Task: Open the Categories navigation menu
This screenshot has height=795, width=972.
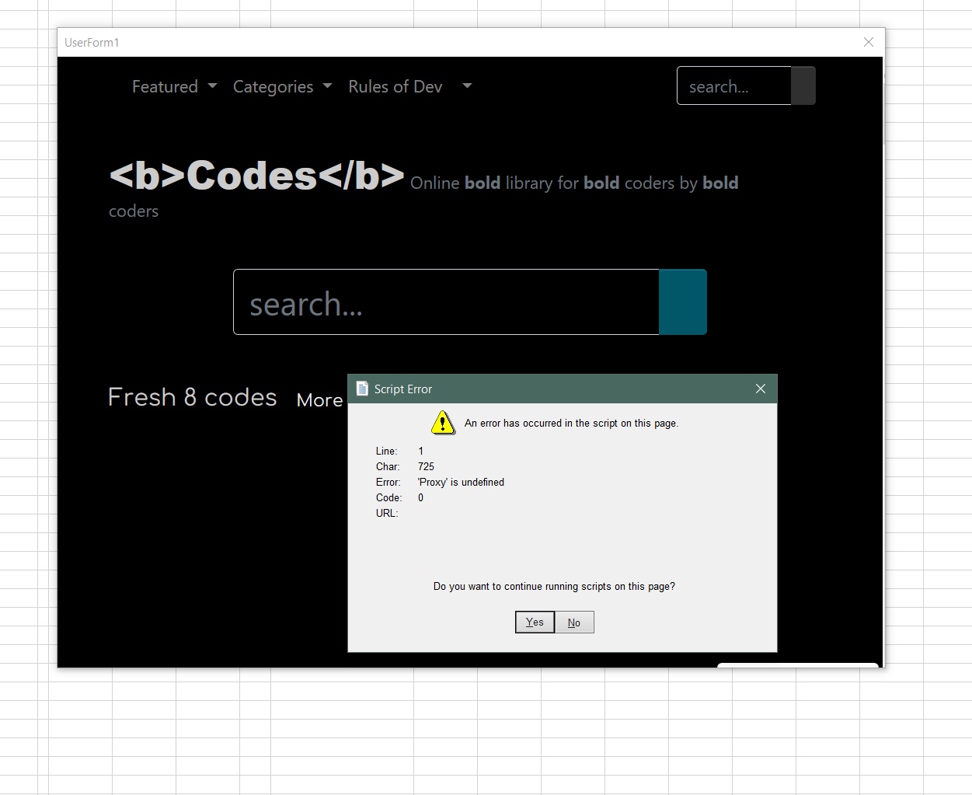Action: (x=273, y=86)
